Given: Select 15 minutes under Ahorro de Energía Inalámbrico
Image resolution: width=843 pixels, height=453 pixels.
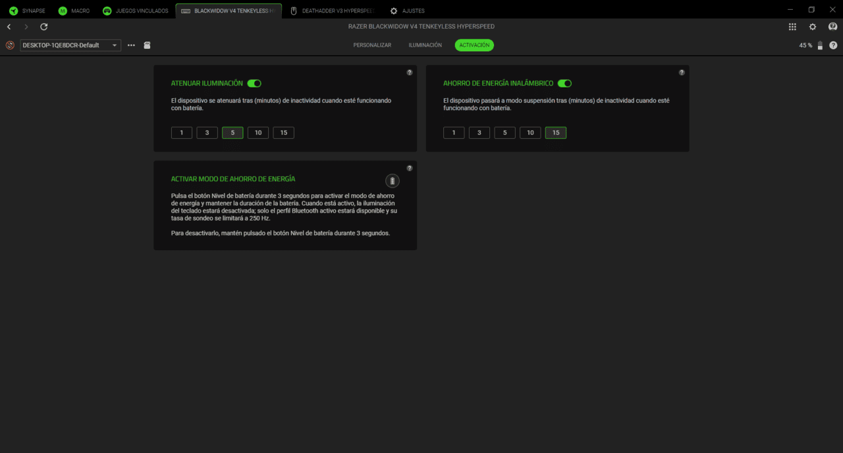Looking at the screenshot, I should (x=556, y=133).
